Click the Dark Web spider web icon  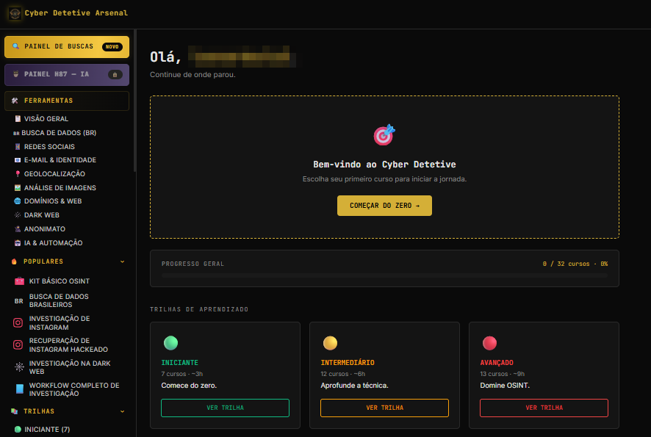point(18,215)
